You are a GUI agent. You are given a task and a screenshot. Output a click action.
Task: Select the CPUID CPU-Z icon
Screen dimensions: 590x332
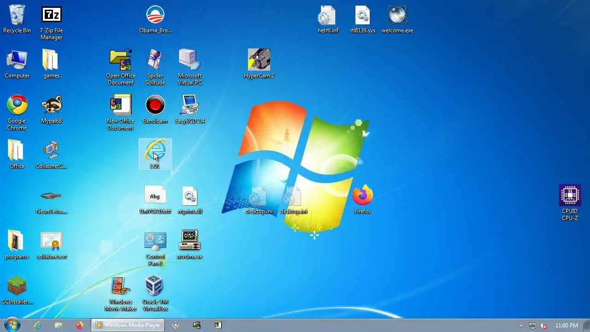pos(570,203)
